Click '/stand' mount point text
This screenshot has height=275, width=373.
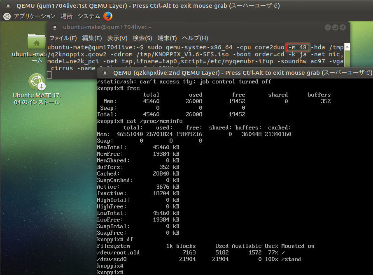tap(291, 259)
